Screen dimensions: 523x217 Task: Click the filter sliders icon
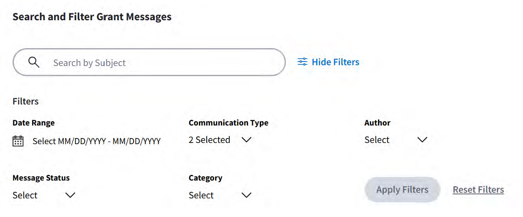coord(303,62)
